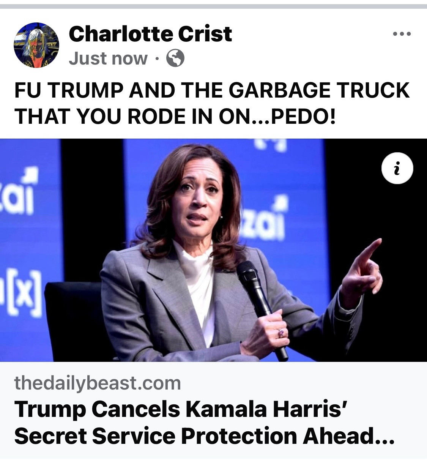
Task: Visit the Charlotte Crist profile name link
Action: coord(150,34)
